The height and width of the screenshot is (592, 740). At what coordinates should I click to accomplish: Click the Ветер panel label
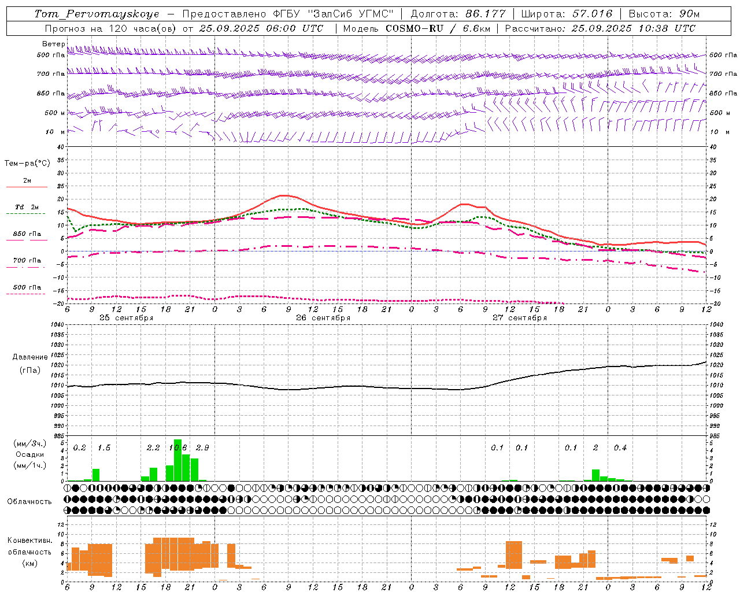pos(53,44)
